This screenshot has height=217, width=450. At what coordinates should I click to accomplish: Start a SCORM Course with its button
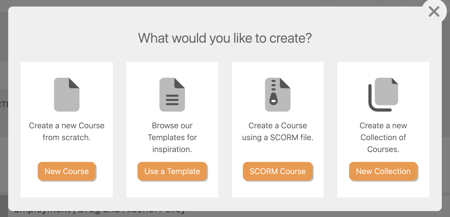[278, 171]
